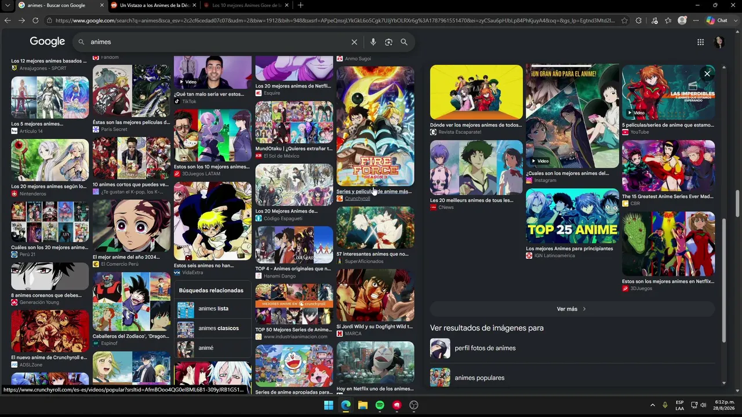The image size is (742, 417).
Task: Bookmark this page with the star icon
Action: point(624,20)
